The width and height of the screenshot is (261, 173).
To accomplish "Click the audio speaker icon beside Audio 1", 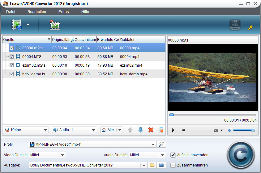I will tap(55, 130).
